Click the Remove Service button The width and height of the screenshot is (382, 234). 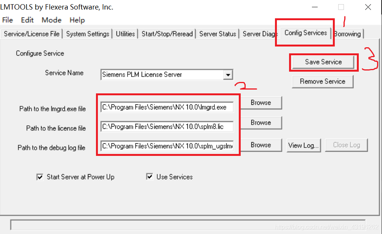[323, 82]
